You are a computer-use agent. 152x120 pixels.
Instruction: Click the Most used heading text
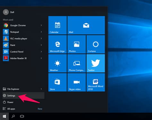point(8,20)
